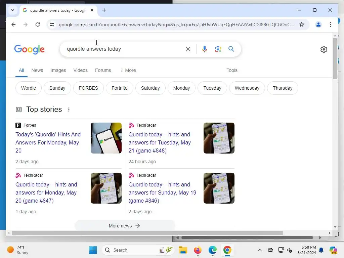Click thumbnail for game #847 story
The width and height of the screenshot is (344, 258).
(x=106, y=188)
